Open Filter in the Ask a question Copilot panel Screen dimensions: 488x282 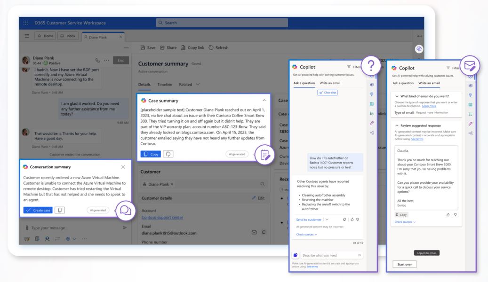[x=354, y=67]
